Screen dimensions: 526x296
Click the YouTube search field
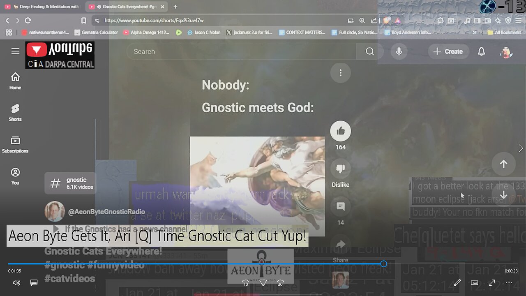coord(242,51)
